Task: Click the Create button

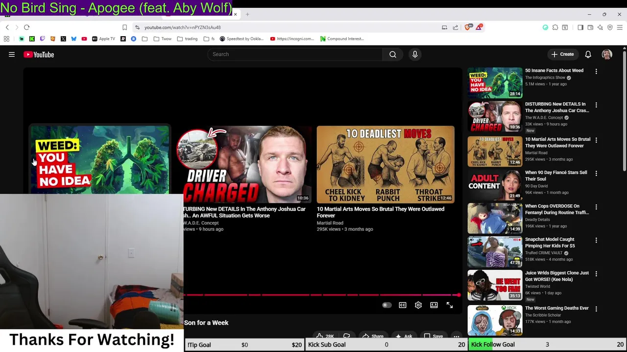Action: click(562, 54)
